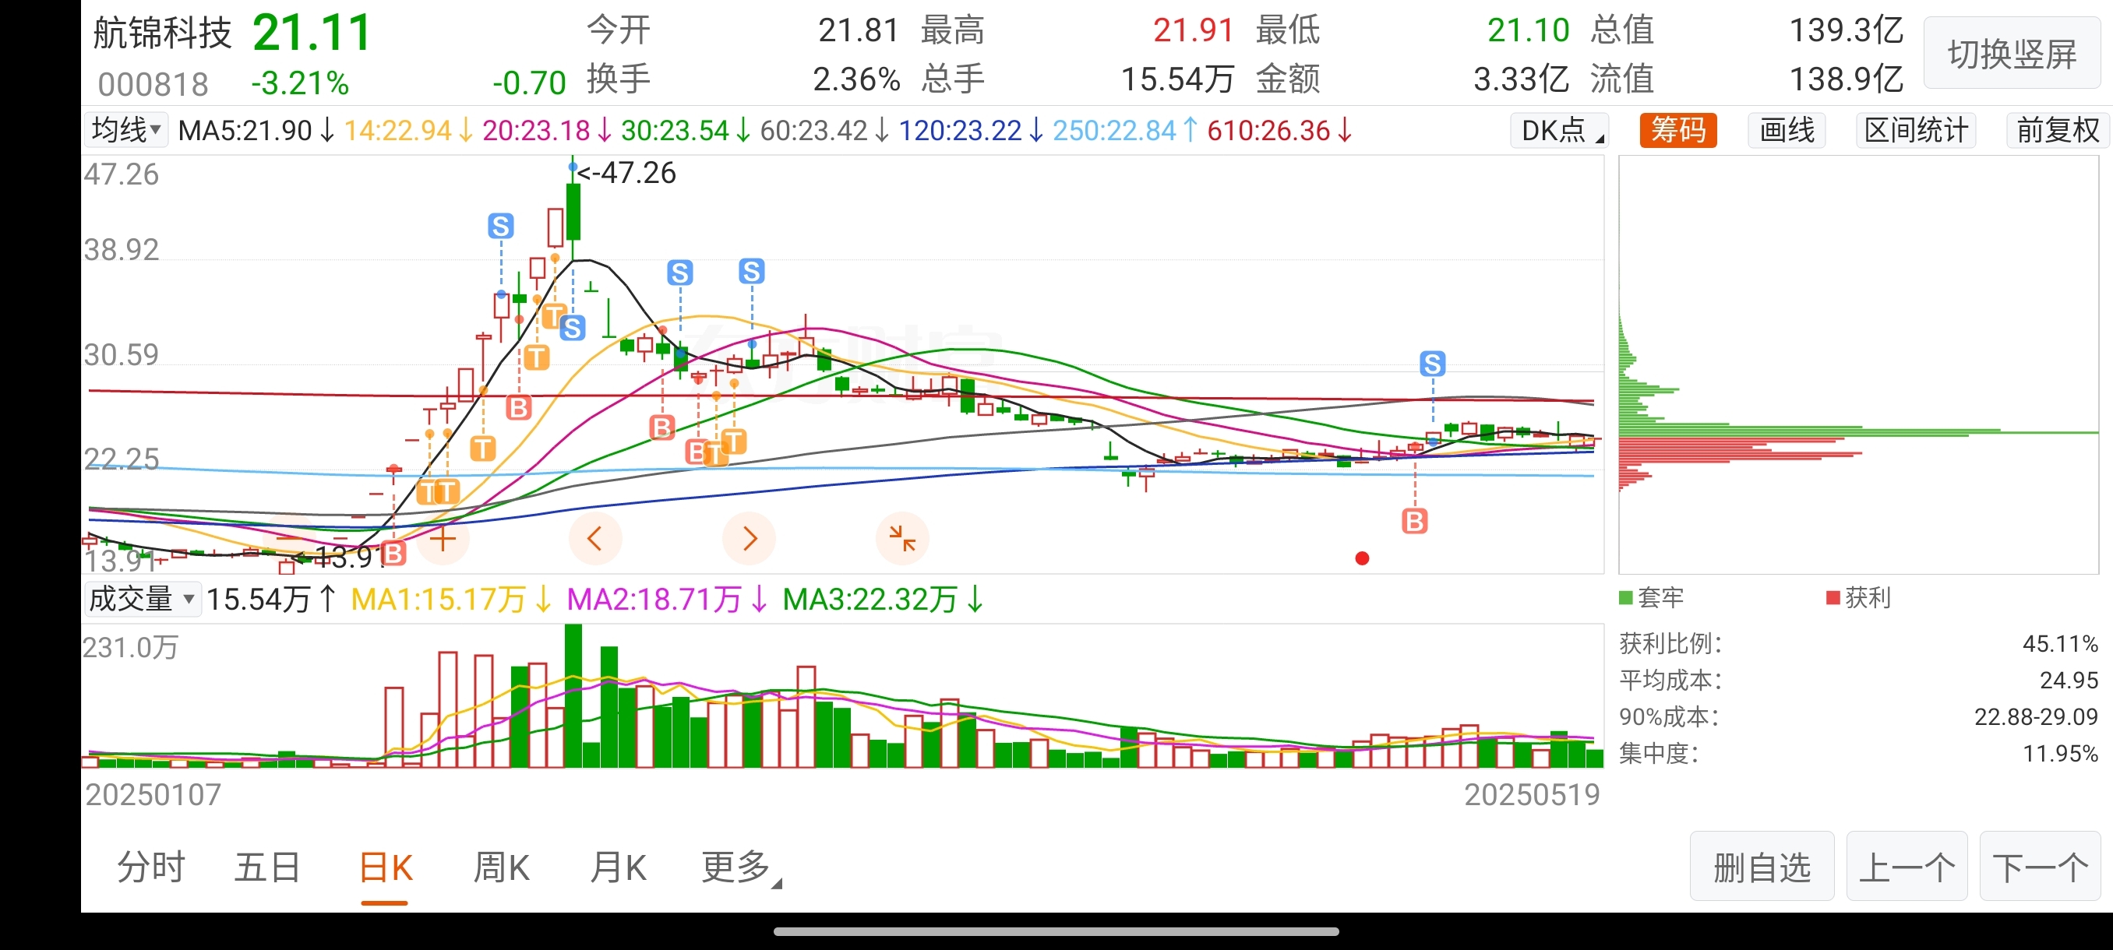The image size is (2113, 950).
Task: Open the 成交量 indicator dropdown
Action: [x=142, y=599]
